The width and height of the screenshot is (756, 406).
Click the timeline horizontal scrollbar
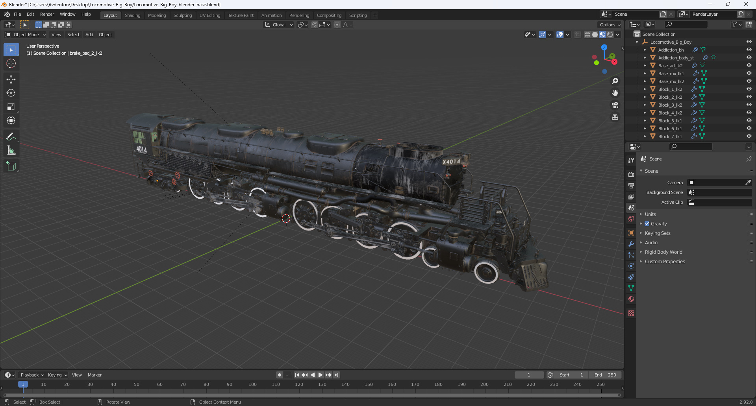(x=312, y=395)
